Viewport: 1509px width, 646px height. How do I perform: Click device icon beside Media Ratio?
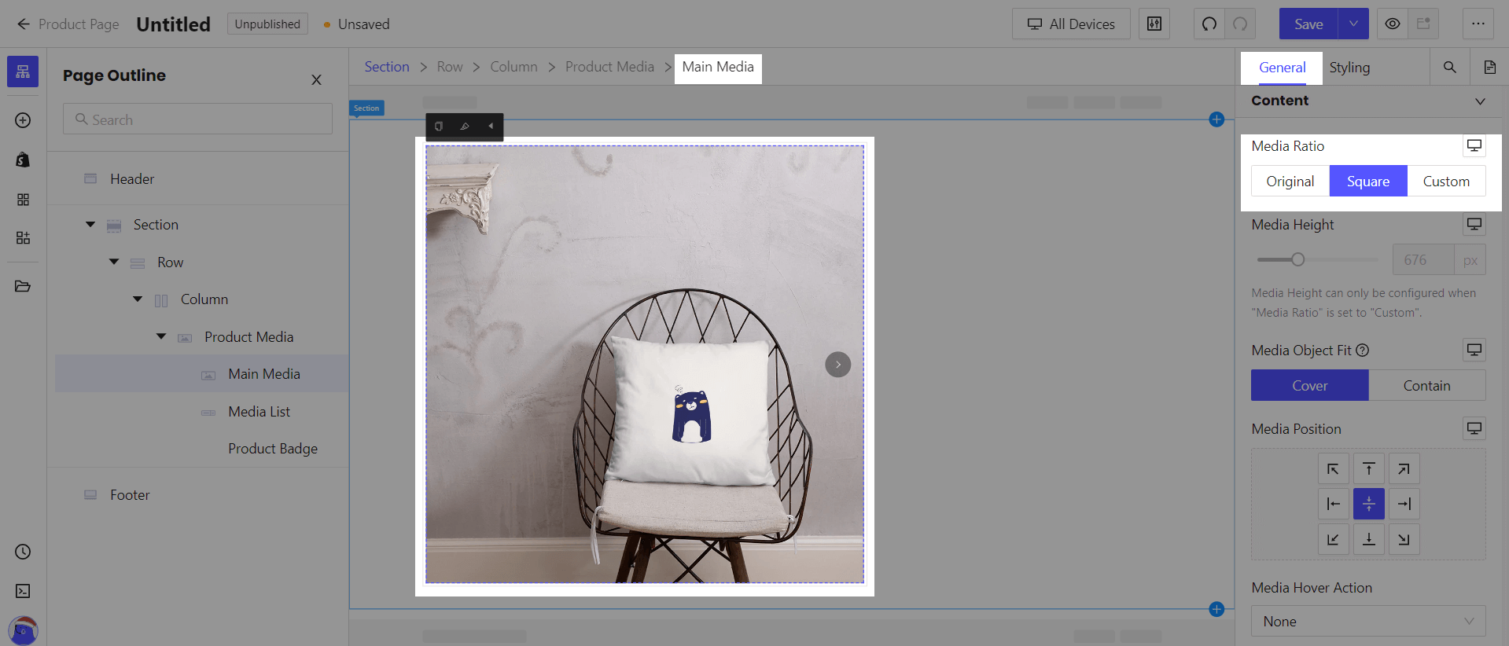tap(1474, 145)
